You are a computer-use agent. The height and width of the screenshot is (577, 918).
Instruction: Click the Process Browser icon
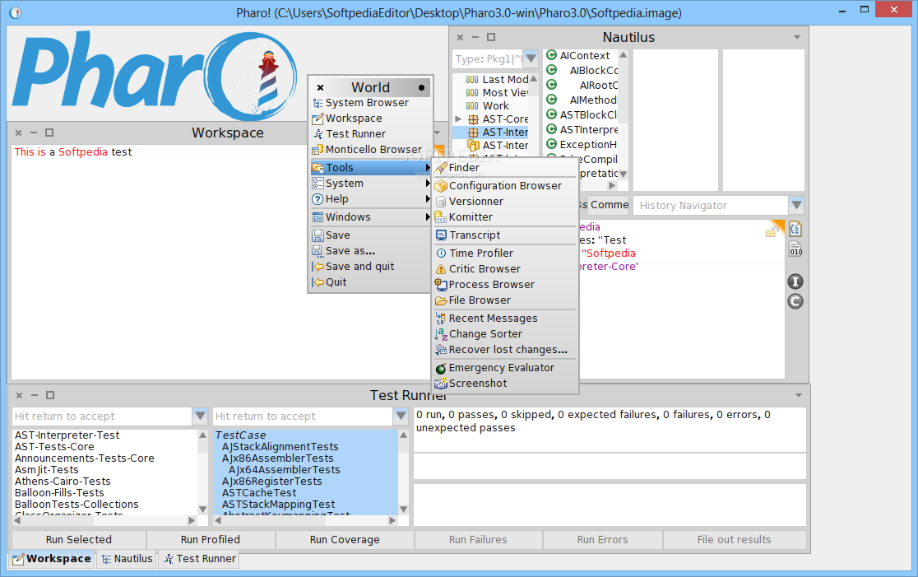(441, 285)
